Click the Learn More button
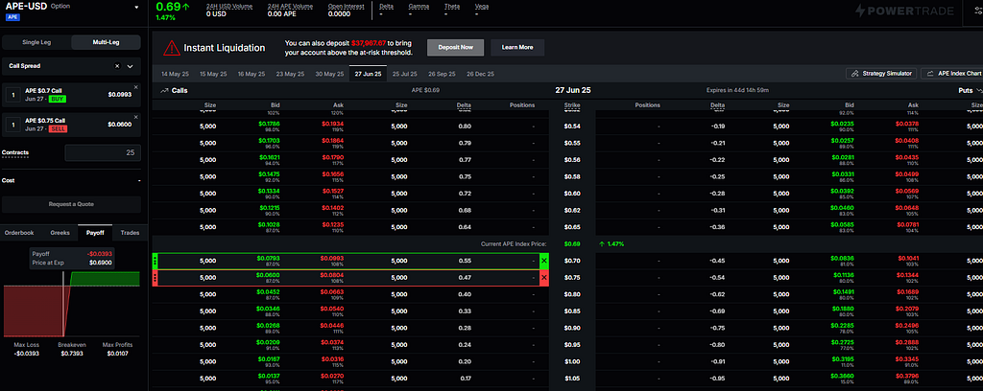 pos(517,48)
